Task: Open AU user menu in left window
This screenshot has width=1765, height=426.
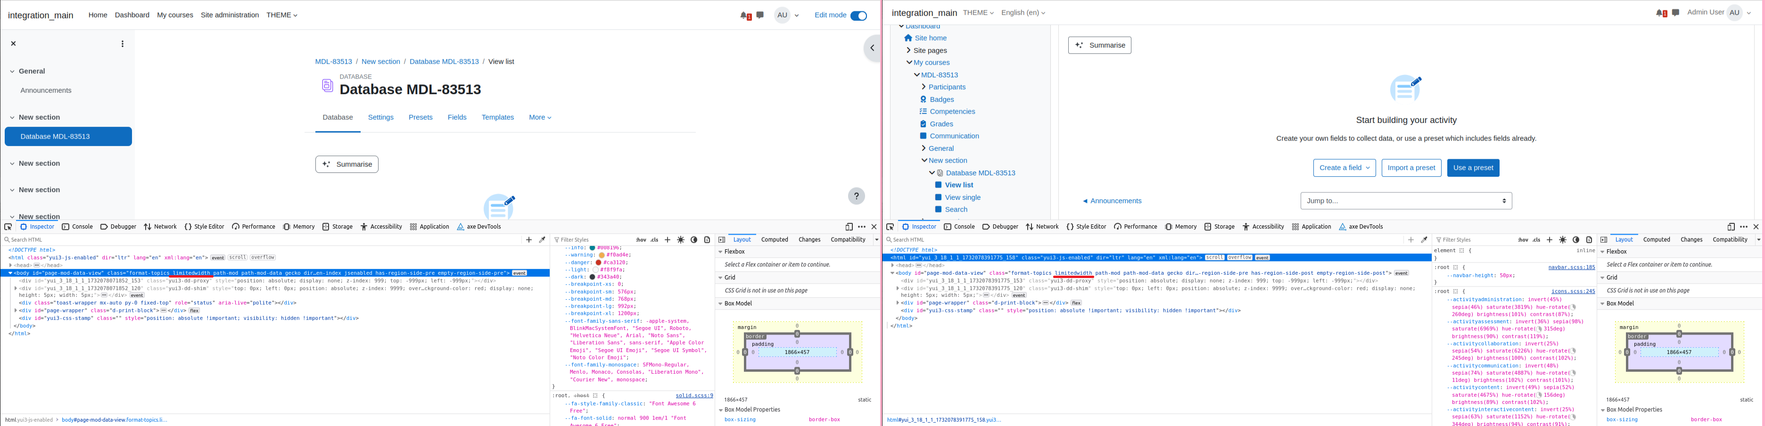Action: tap(787, 15)
